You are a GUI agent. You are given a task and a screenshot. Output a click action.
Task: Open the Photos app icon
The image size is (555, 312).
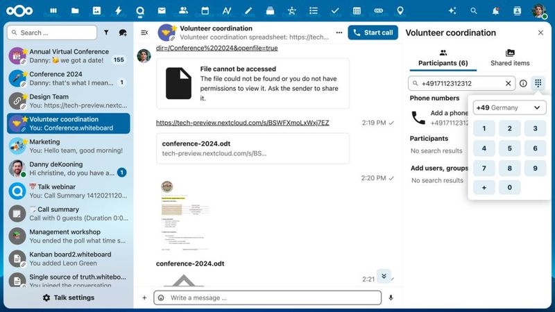tap(96, 11)
